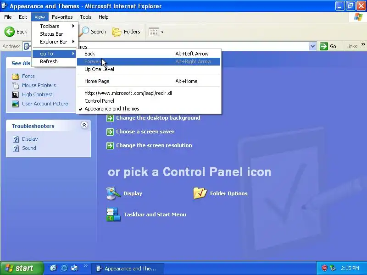
Task: Click the green Back arrow icon
Action: coord(10,32)
